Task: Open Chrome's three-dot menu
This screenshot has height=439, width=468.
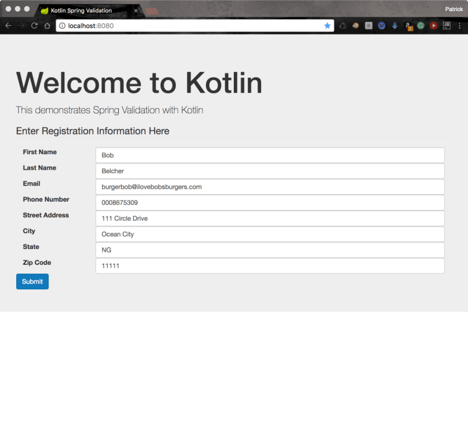Action: pyautogui.click(x=460, y=26)
